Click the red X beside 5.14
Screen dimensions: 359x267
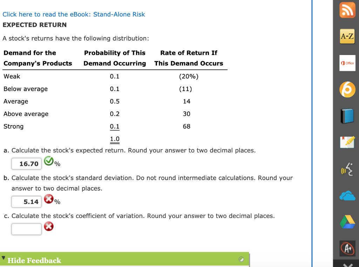(x=49, y=199)
